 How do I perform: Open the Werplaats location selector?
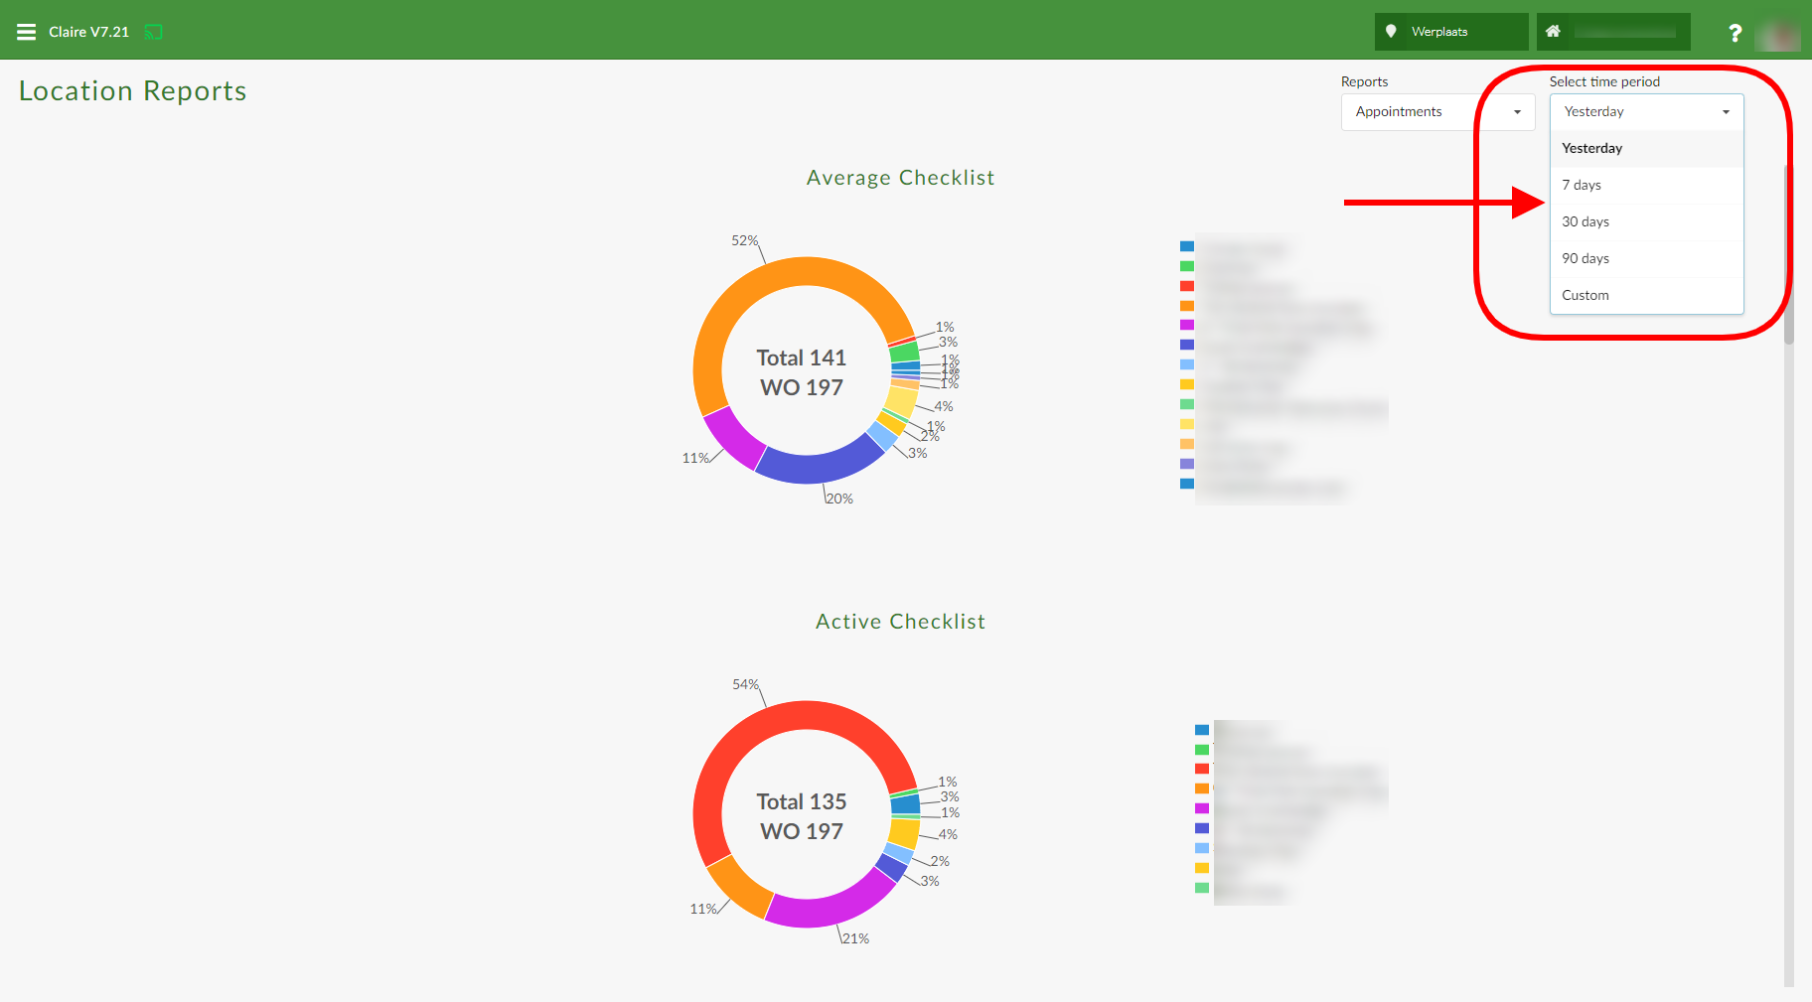pos(1450,32)
